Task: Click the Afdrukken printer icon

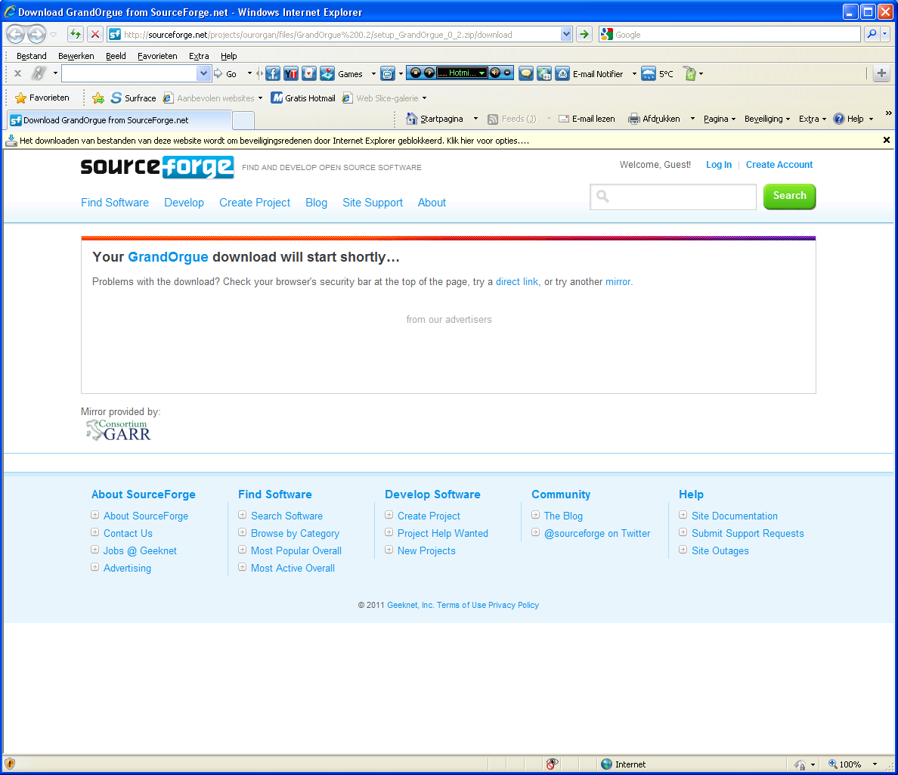Action: (x=633, y=119)
